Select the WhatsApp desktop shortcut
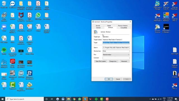The width and height of the screenshot is (179, 101). (38, 16)
